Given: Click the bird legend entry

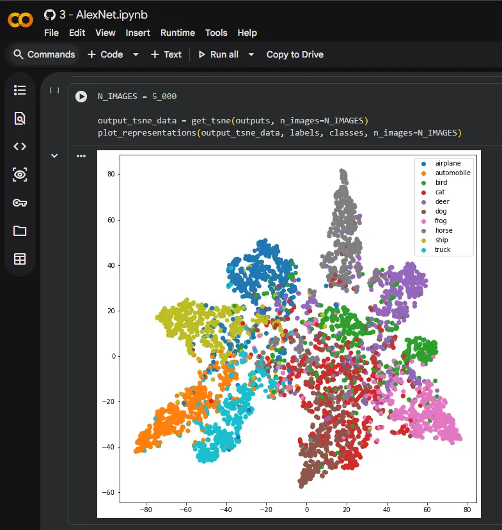Looking at the screenshot, I should click(x=434, y=182).
